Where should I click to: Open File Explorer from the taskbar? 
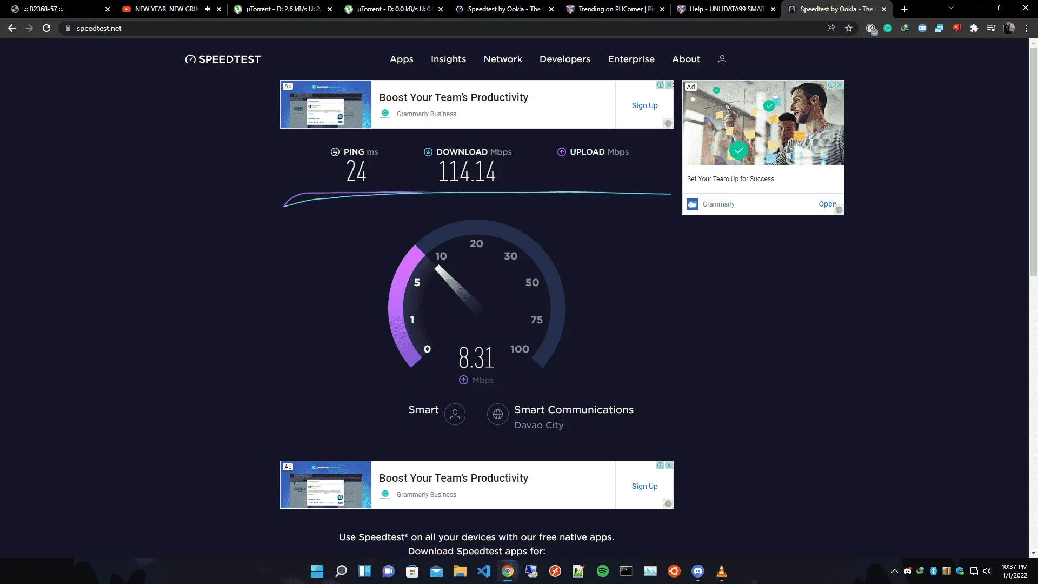(x=460, y=571)
